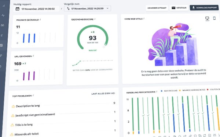This screenshot has width=220, height=137.
Task: Click the Download rapport button
Action: click(204, 8)
